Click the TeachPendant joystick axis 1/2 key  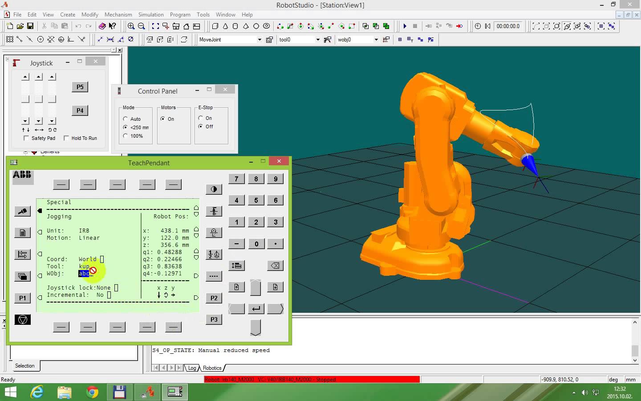coord(214,254)
